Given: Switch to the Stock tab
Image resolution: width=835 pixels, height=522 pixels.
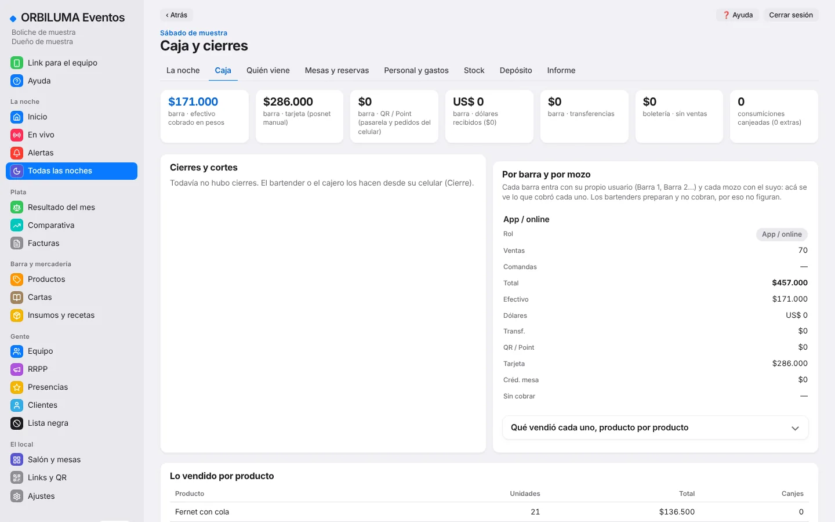Looking at the screenshot, I should coord(474,70).
